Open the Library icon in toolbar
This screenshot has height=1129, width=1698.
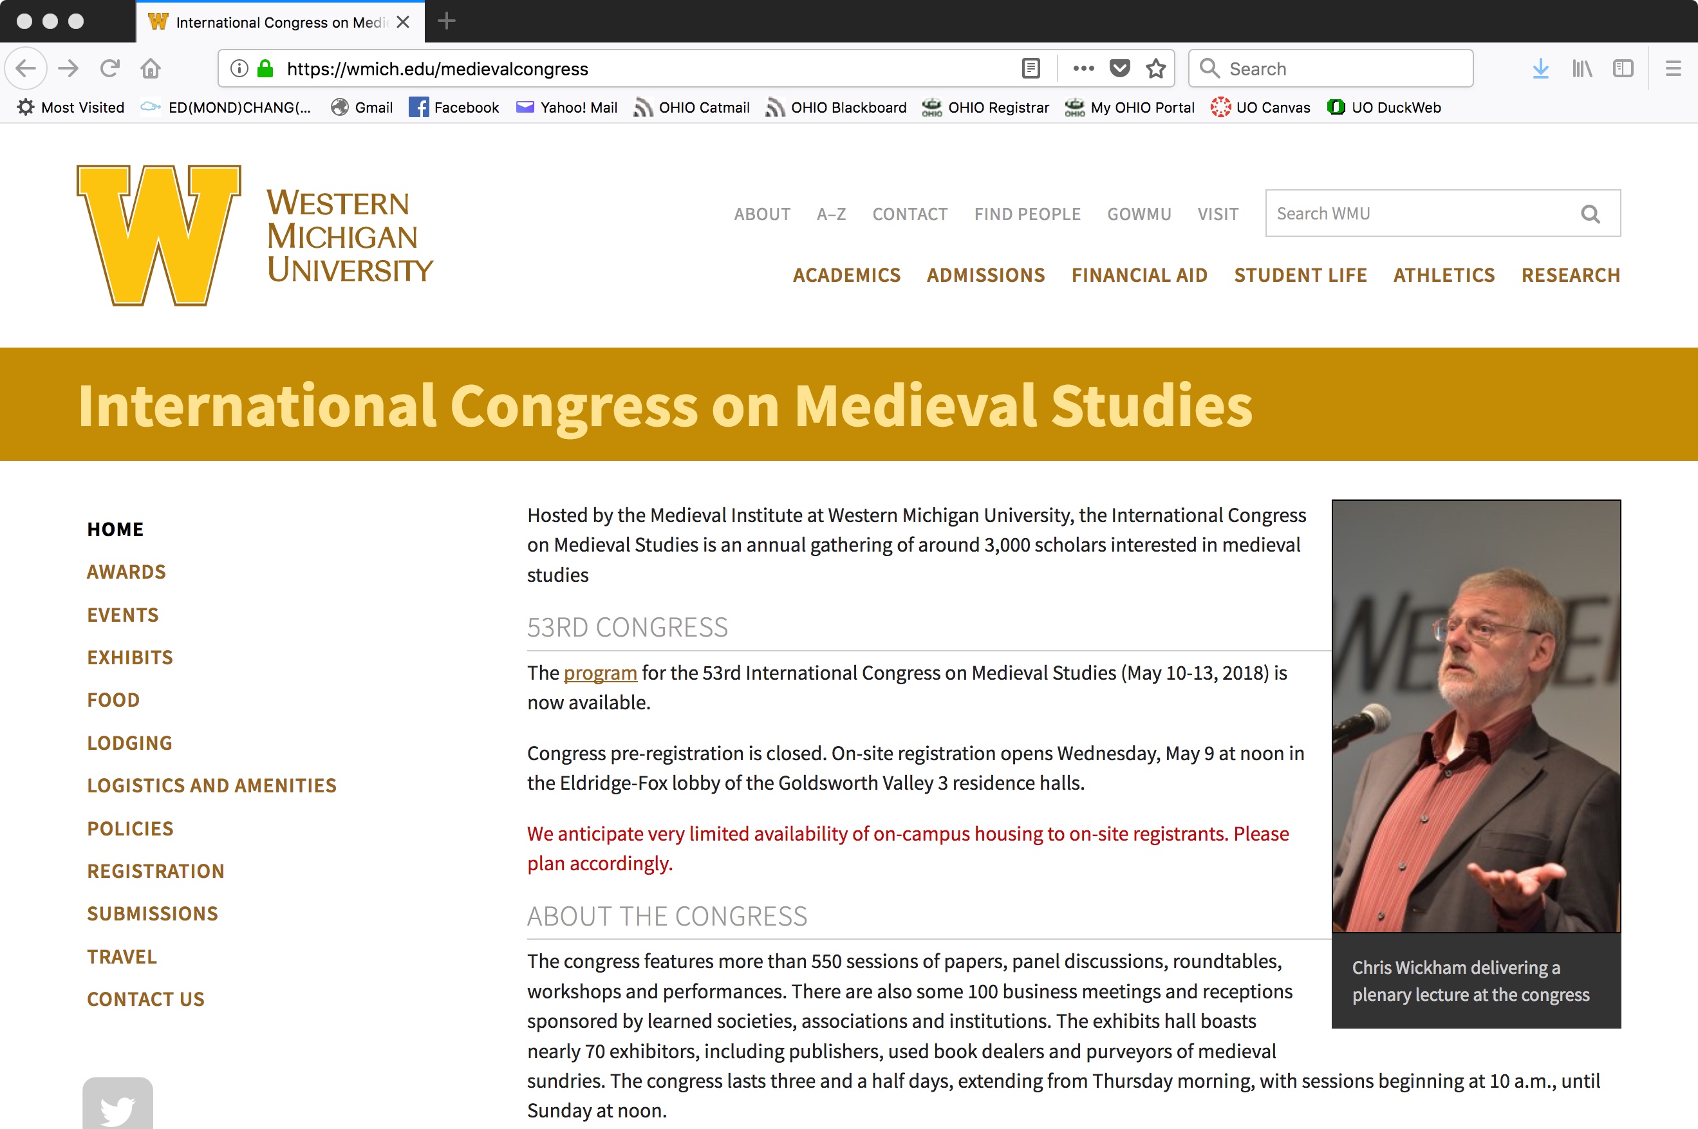tap(1581, 68)
